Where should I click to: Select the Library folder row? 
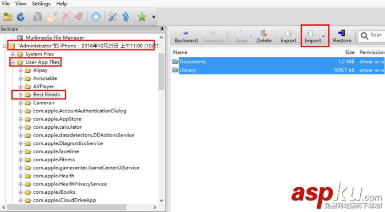(278, 70)
